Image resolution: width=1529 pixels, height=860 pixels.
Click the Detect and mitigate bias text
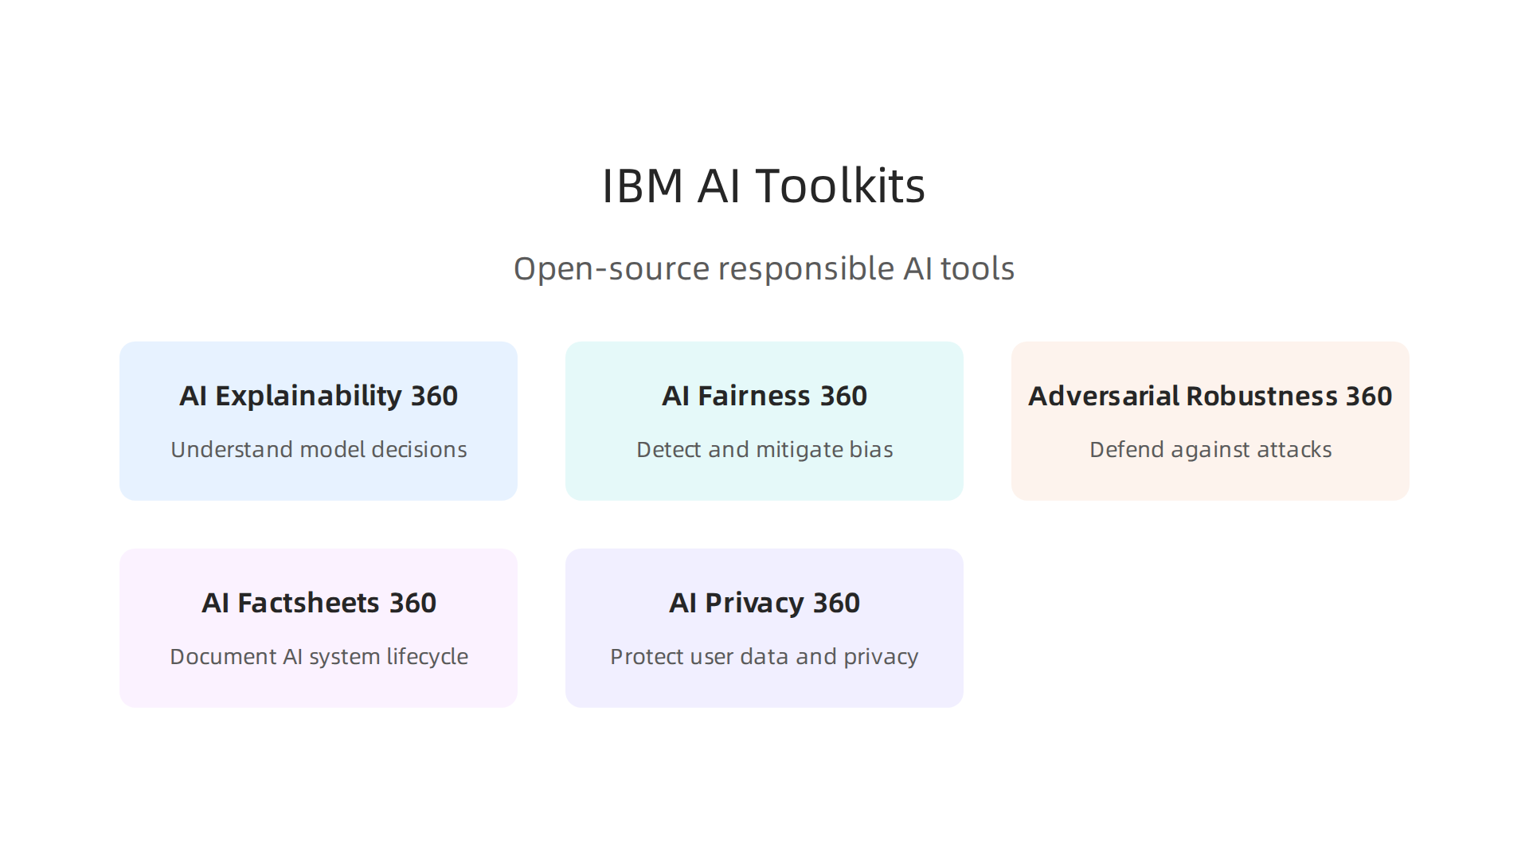pyautogui.click(x=764, y=450)
